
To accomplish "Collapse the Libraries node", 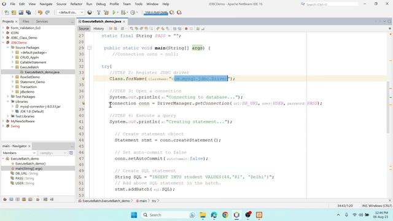I will tap(8, 101).
